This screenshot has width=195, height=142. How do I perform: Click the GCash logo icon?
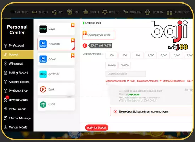coord(43,59)
